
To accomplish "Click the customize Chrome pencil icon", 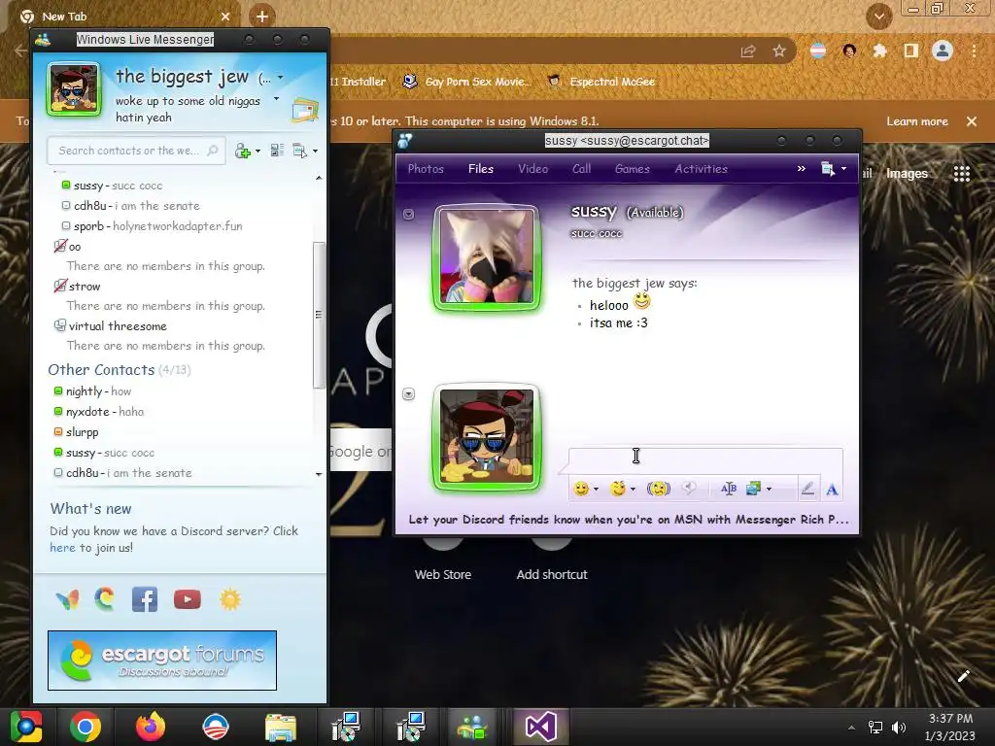I will click(x=963, y=676).
